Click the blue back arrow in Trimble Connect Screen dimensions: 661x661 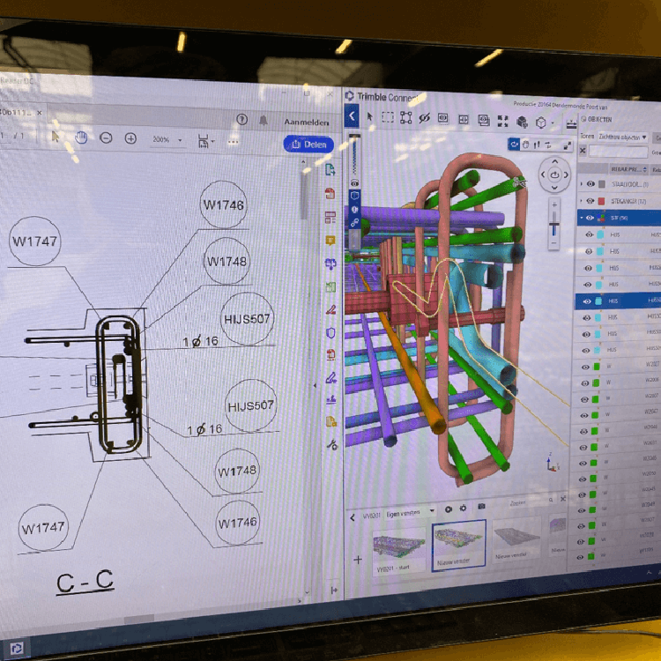[352, 116]
